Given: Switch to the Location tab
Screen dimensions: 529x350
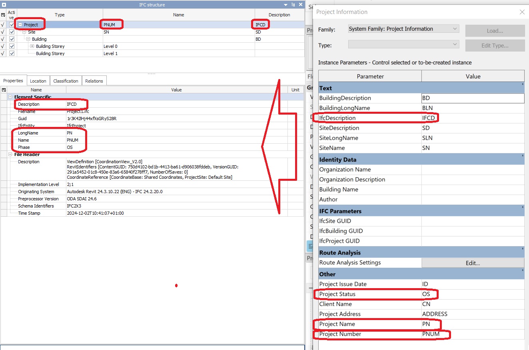Looking at the screenshot, I should pyautogui.click(x=38, y=81).
